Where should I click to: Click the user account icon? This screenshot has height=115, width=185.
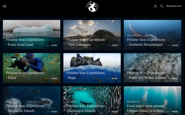(155, 6)
